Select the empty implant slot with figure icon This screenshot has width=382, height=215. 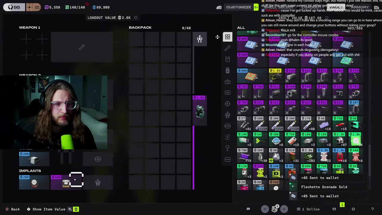pyautogui.click(x=98, y=182)
